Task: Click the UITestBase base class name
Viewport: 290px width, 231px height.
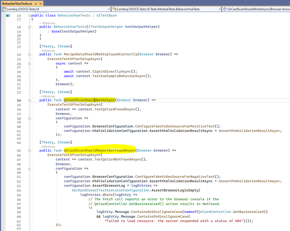Action: pos(107,15)
